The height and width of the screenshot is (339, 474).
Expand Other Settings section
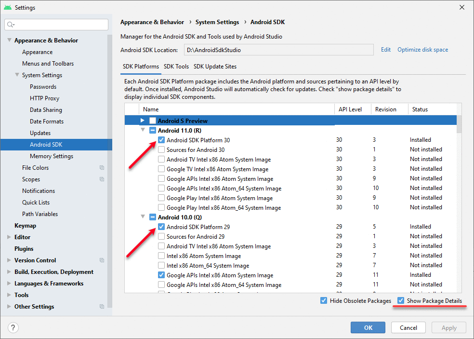pyautogui.click(x=9, y=306)
